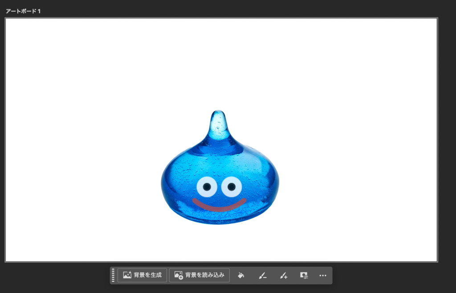This screenshot has width=456, height=293.
Task: Click the slime's right eye
Action: [231, 186]
